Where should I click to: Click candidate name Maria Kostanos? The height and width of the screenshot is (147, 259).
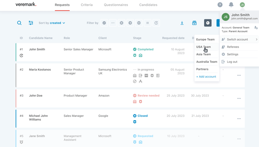(x=40, y=70)
